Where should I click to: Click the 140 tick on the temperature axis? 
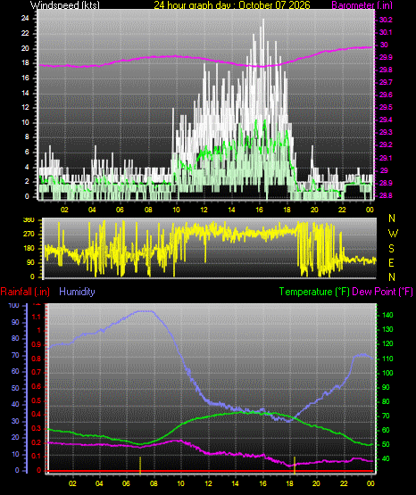(387, 315)
